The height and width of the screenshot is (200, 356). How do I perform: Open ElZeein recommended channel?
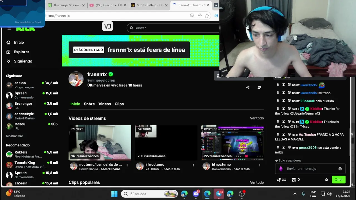[32, 184]
